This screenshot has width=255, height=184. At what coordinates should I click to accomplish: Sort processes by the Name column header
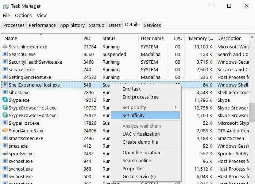(x=11, y=39)
